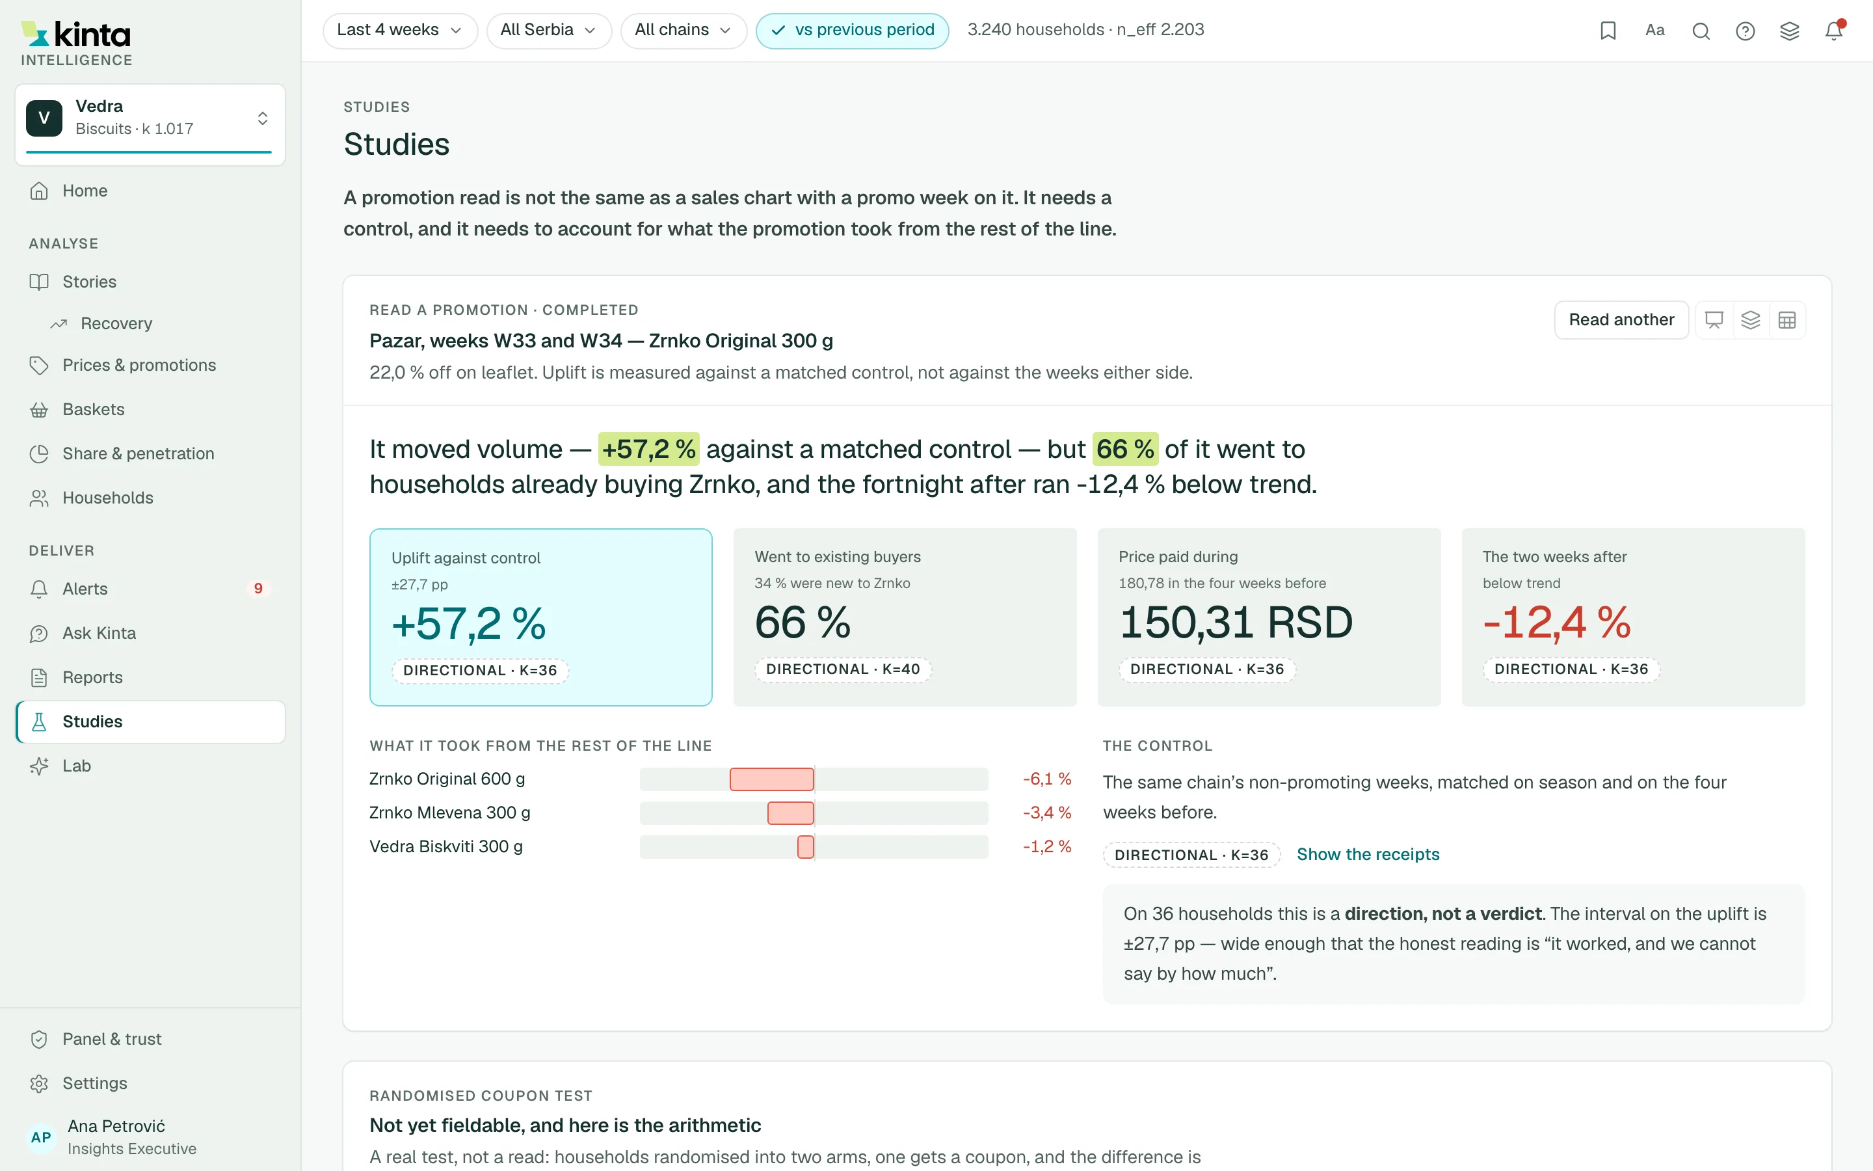Click the Alerts bell icon in sidebar
1873x1171 pixels.
coord(40,589)
